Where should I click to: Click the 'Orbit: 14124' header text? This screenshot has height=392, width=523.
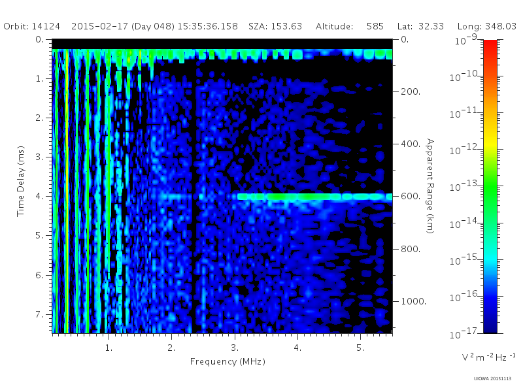pos(31,26)
